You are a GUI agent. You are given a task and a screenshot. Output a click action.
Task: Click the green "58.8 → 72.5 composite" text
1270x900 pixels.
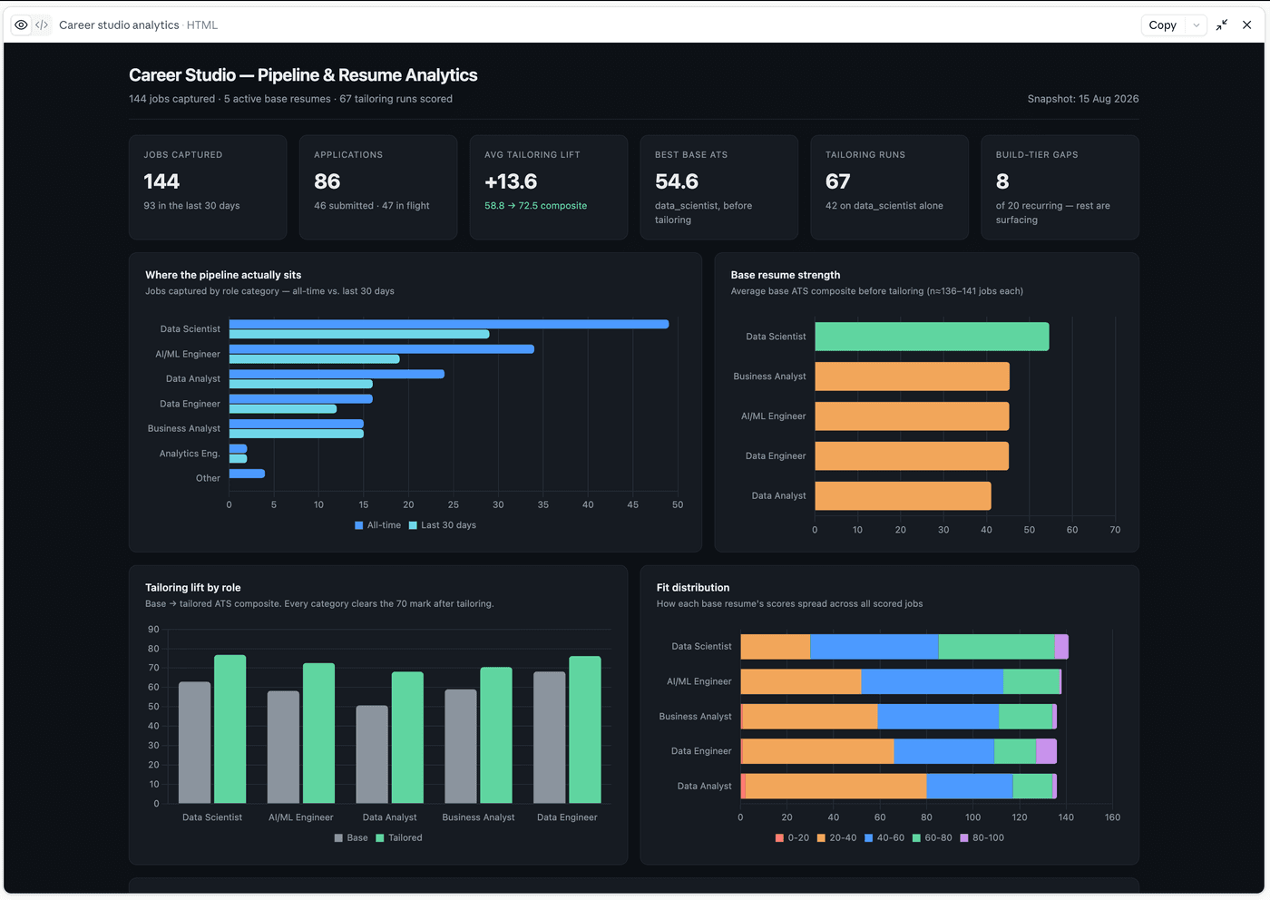[535, 206]
